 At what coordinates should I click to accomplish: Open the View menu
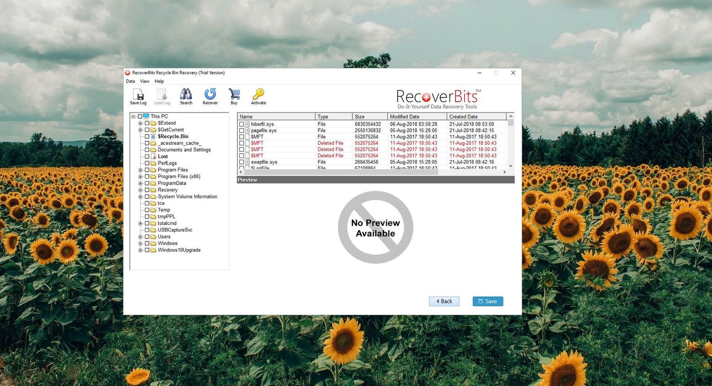pos(144,81)
